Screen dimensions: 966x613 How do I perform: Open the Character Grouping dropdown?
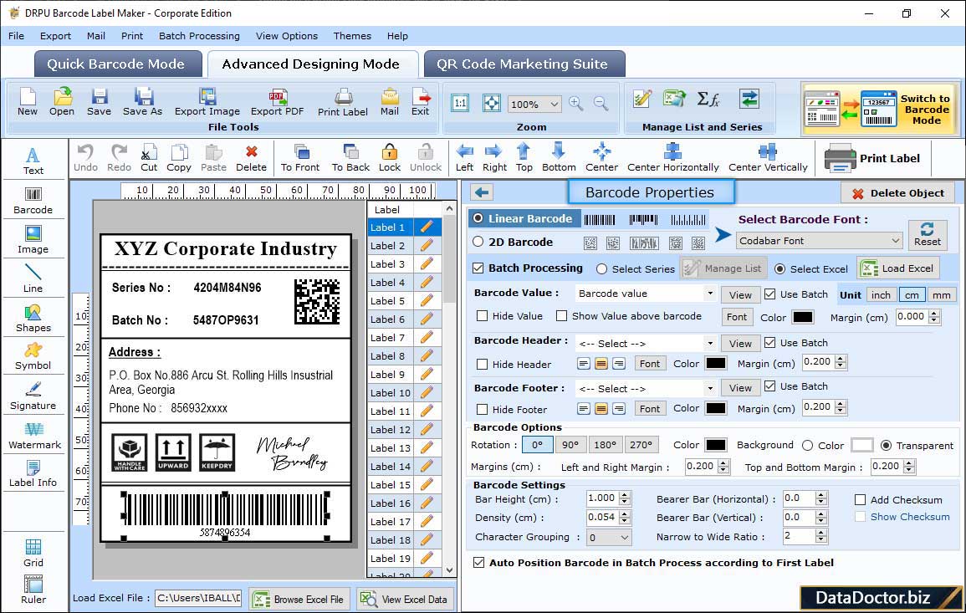609,537
